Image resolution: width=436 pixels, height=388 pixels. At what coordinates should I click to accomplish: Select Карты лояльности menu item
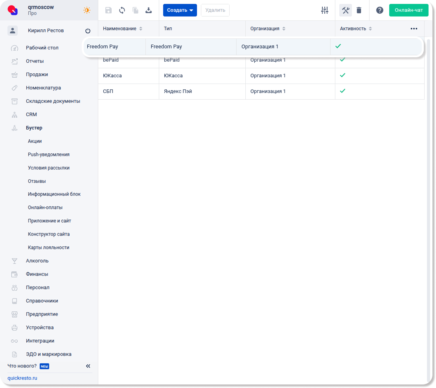pos(48,248)
